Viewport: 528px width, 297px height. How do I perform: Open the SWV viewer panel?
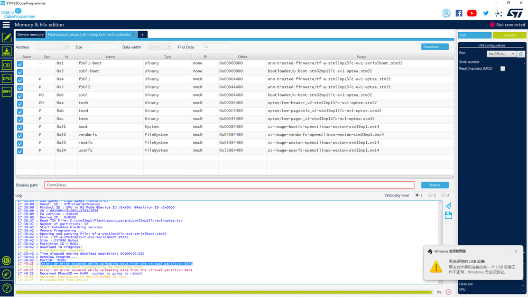pyautogui.click(x=7, y=91)
